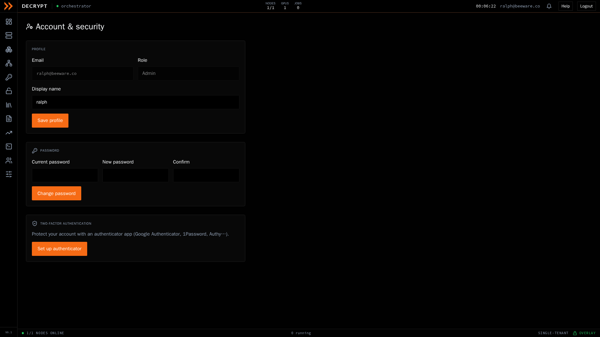Viewport: 600px width, 337px height.
Task: Open the unlocked padlock icon in sidebar
Action: pos(9,91)
